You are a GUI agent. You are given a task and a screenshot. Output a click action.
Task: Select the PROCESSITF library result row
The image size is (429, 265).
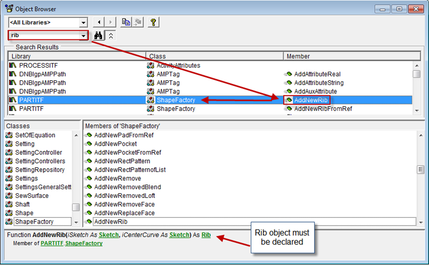[x=38, y=66]
